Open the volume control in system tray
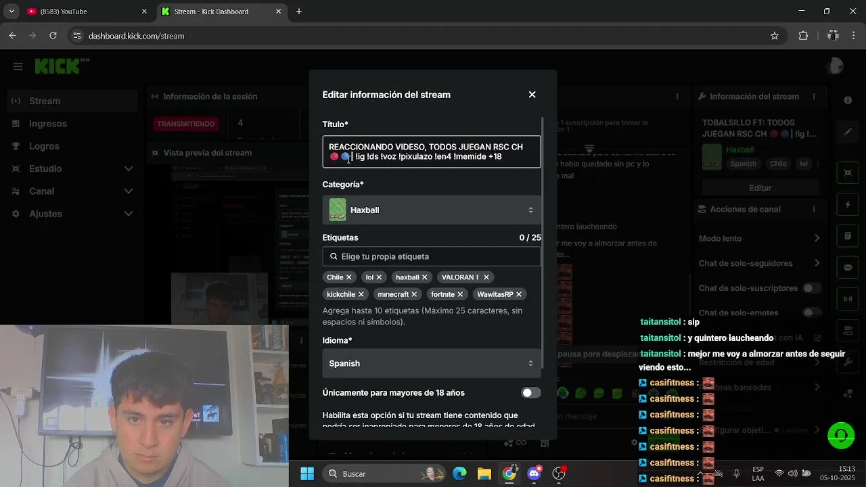 tap(792, 473)
